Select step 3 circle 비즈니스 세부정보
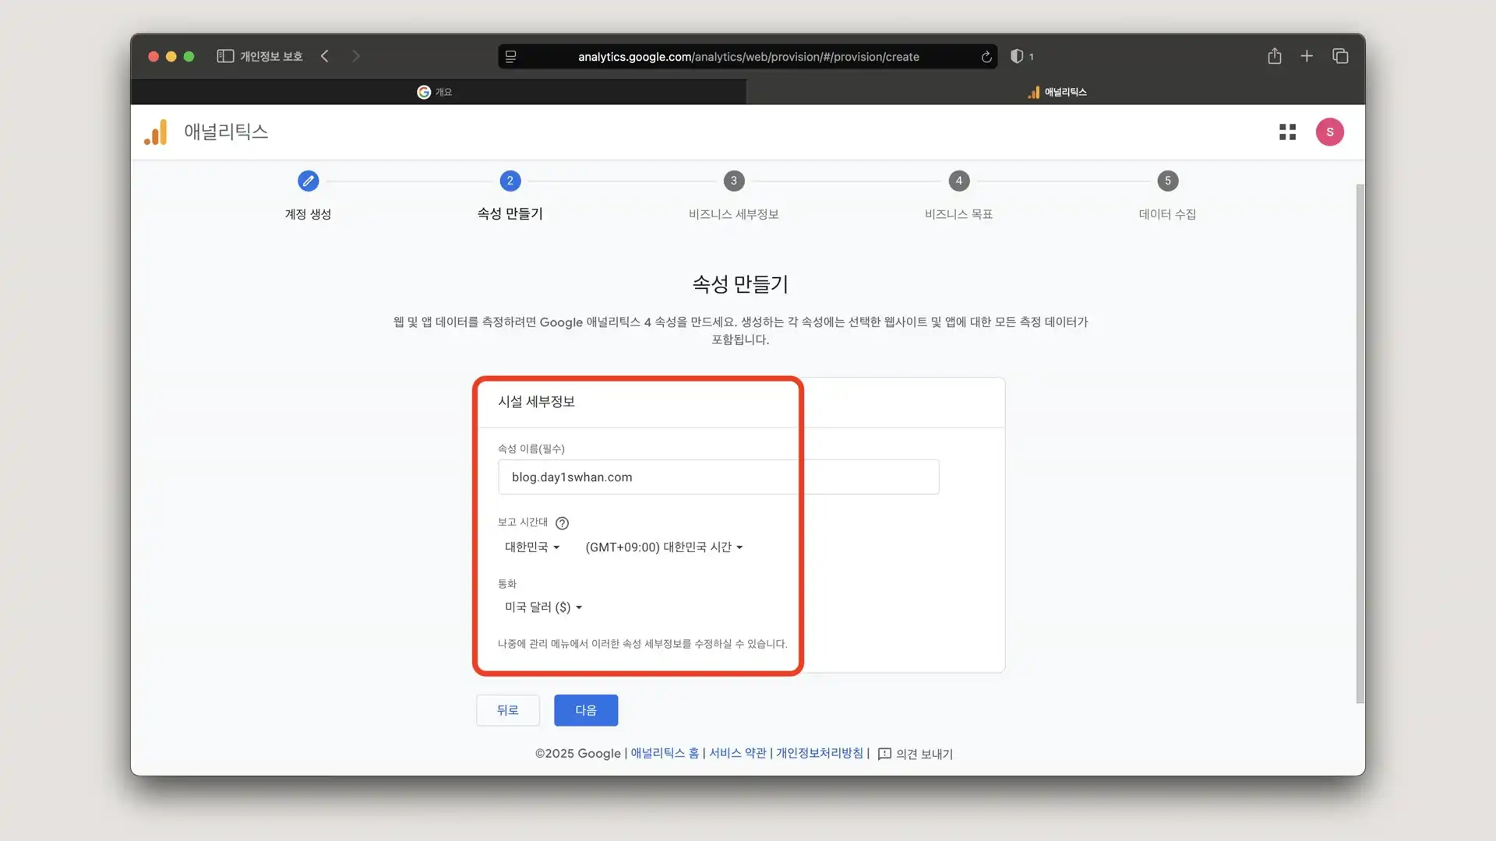Viewport: 1496px width, 841px height. 734,181
